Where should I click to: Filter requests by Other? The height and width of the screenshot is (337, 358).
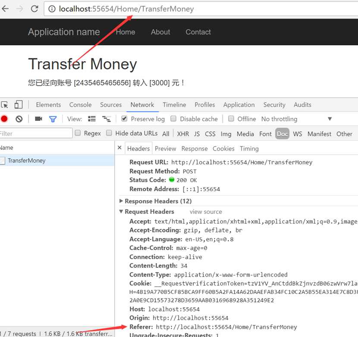pyautogui.click(x=344, y=134)
